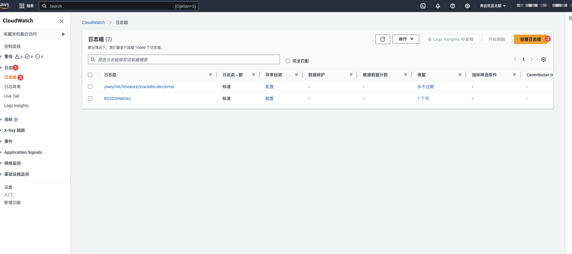Expand the 基础设施监控 sidebar section
572x254 pixels.
point(1,174)
